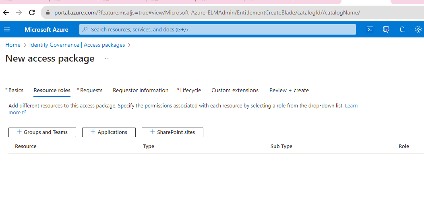Image resolution: width=424 pixels, height=200 pixels.
Task: Click the browser back arrow
Action: tap(6, 12)
